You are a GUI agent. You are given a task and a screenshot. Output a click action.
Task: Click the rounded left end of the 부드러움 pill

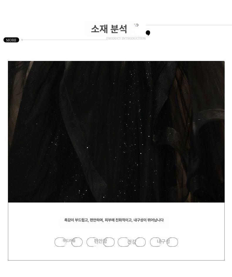coord(58,242)
